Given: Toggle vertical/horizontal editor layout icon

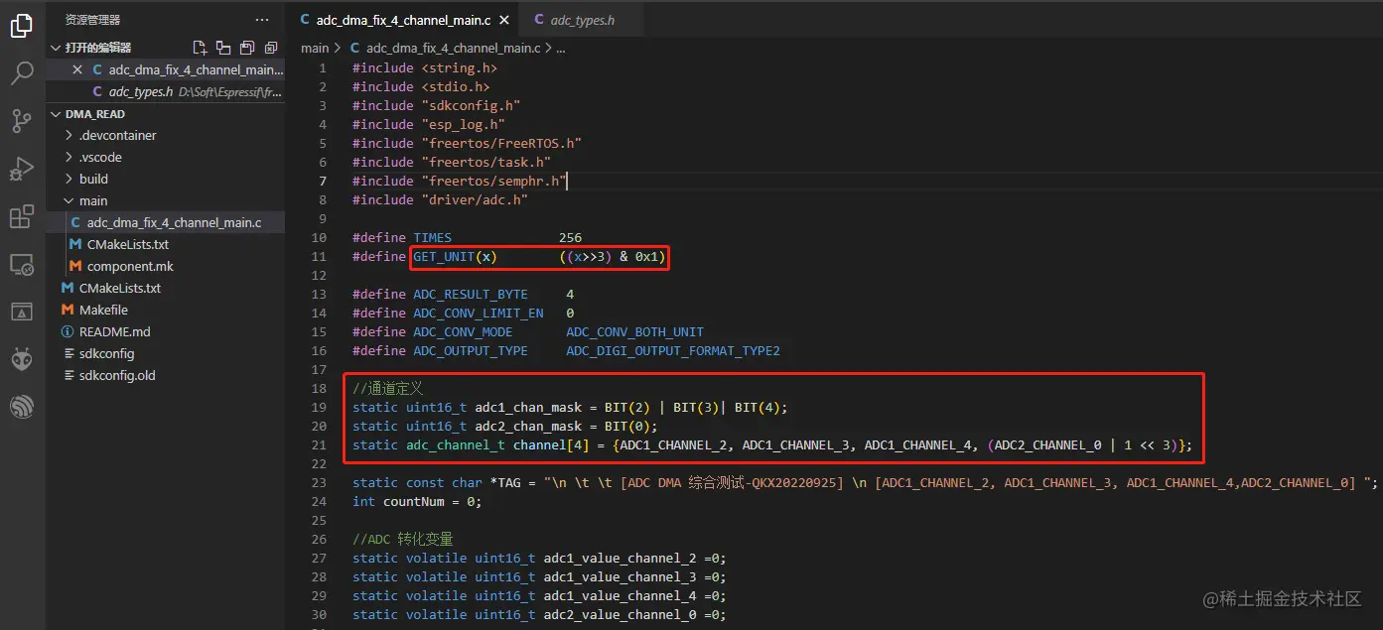Looking at the screenshot, I should (223, 48).
